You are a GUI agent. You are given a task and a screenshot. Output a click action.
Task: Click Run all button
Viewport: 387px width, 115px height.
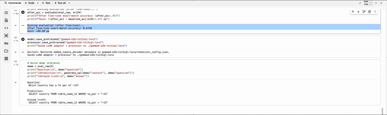click(60, 3)
